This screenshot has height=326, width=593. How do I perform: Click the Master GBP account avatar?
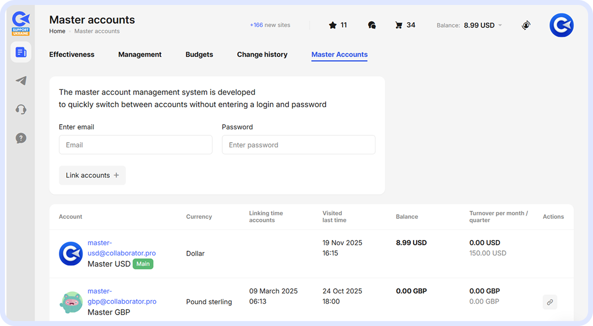(x=71, y=302)
